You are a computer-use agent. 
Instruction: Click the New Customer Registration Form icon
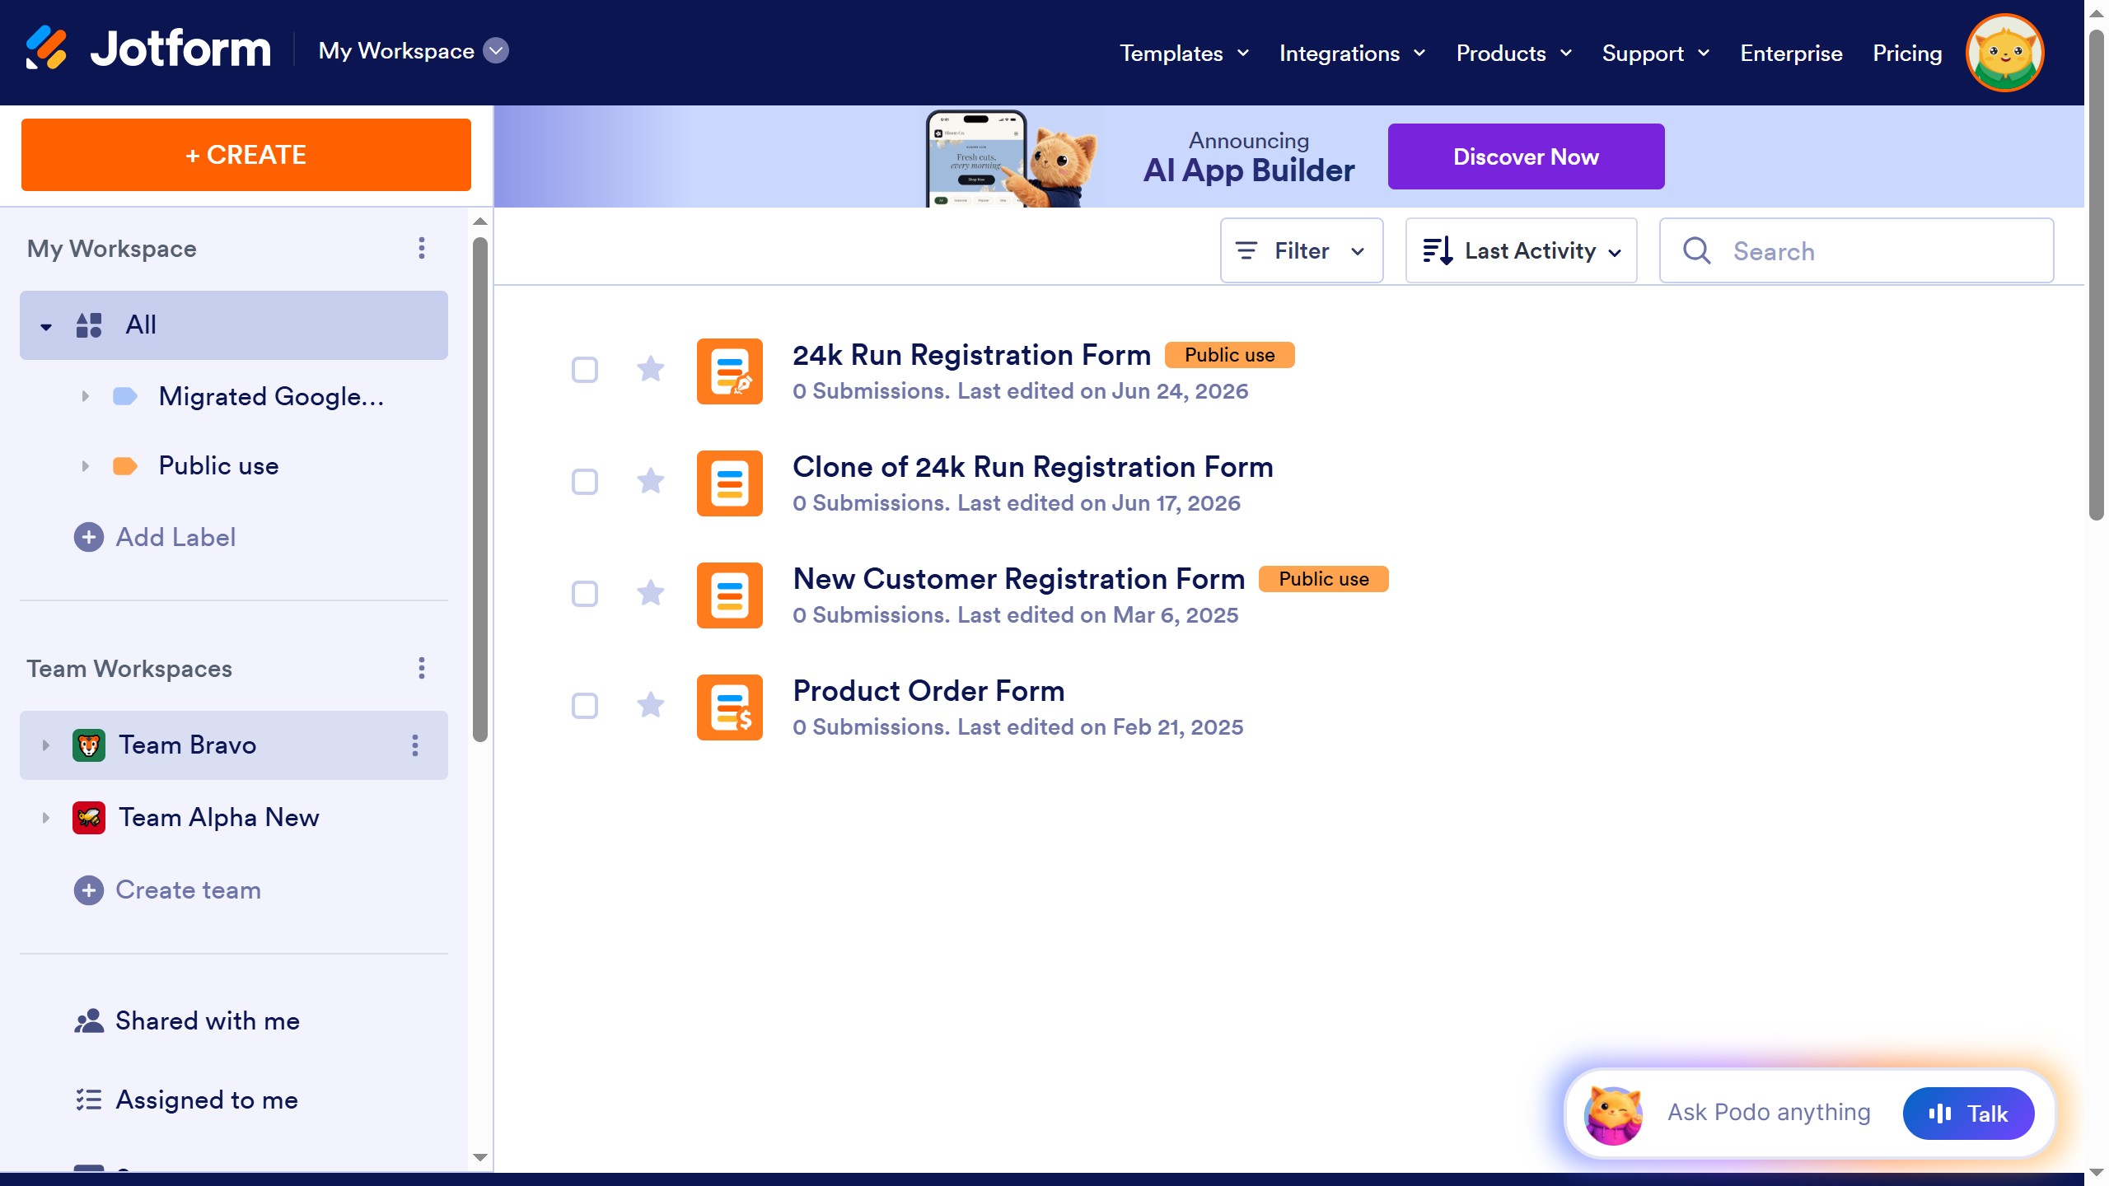coord(730,595)
